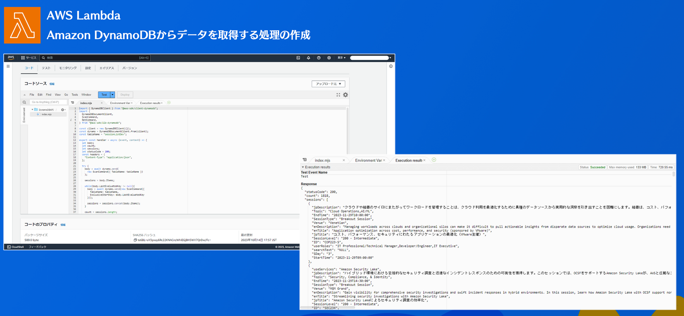Open the Test button dropdown arrow
This screenshot has height=316, width=684.
coord(113,95)
